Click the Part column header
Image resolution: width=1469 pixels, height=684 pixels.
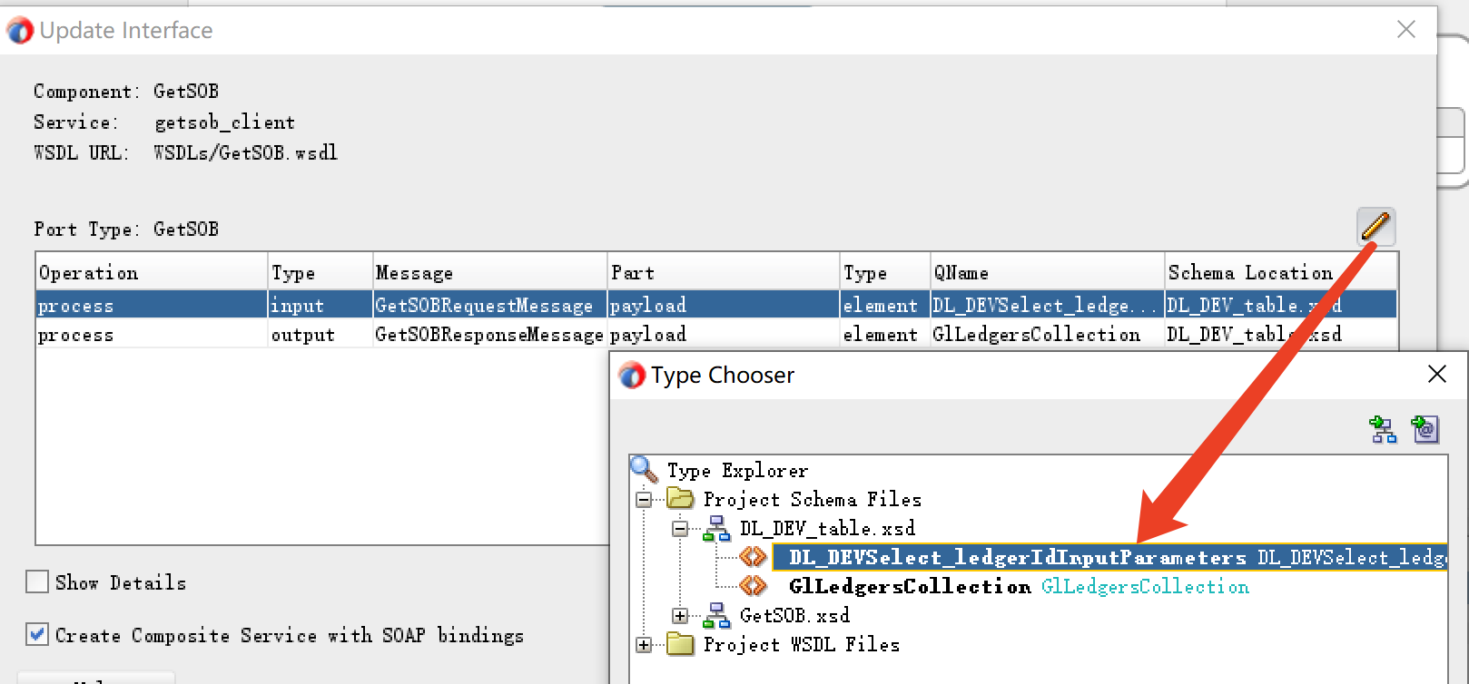pos(724,272)
